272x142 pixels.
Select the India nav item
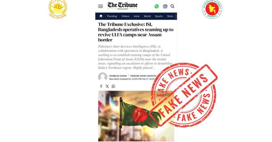pyautogui.click(x=137, y=16)
